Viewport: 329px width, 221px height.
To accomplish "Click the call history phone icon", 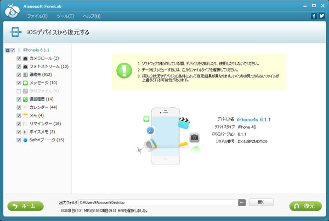I will point(25,100).
